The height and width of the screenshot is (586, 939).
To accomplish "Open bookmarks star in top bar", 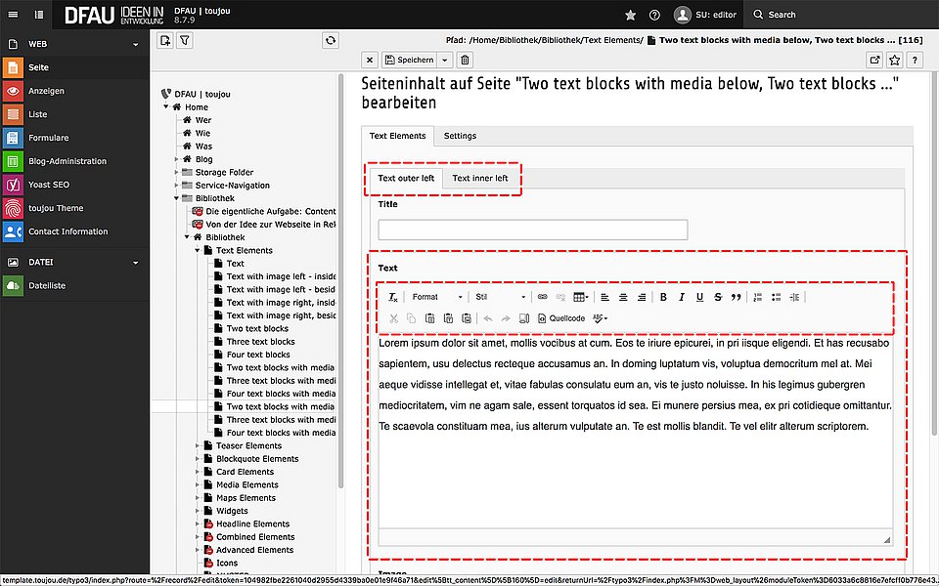I will (x=630, y=15).
